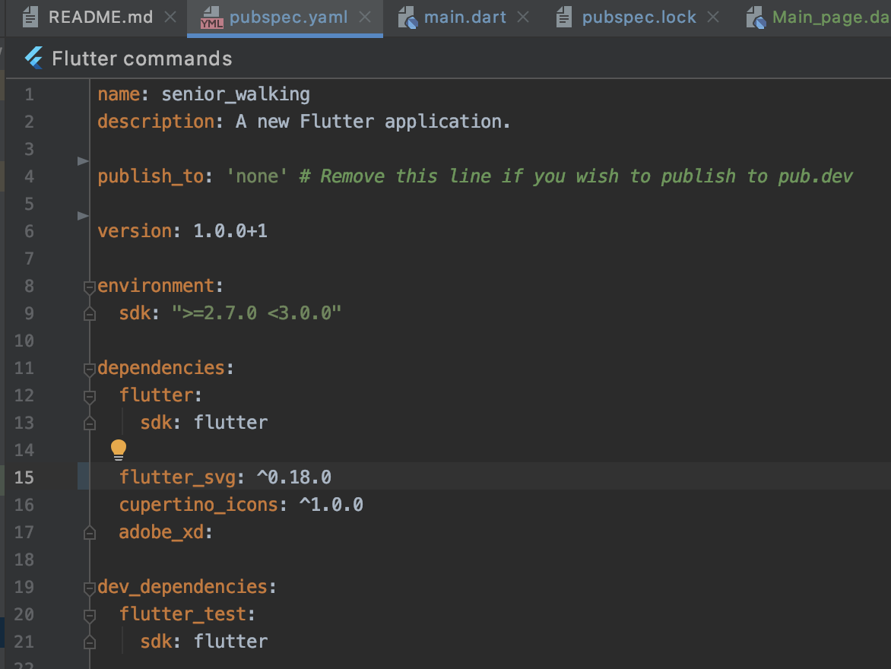Click the flutter_test key
The width and height of the screenshot is (891, 669).
[x=183, y=614]
